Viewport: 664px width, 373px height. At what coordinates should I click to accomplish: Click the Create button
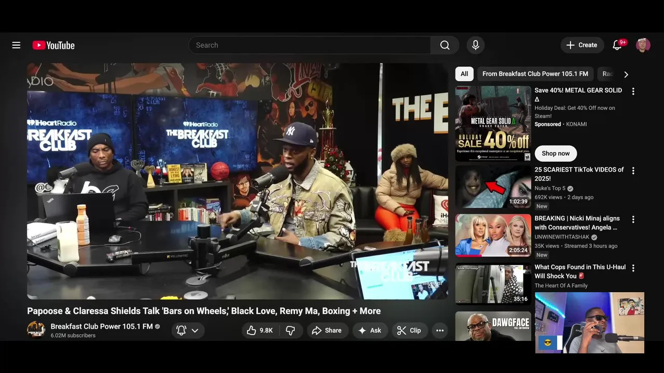click(582, 45)
